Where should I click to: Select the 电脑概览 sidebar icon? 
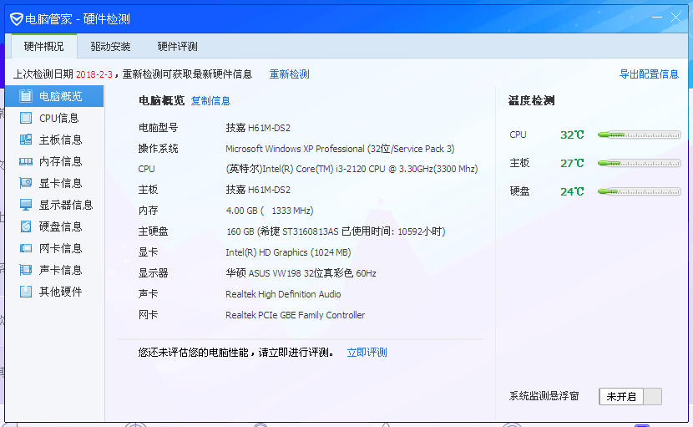pos(26,96)
